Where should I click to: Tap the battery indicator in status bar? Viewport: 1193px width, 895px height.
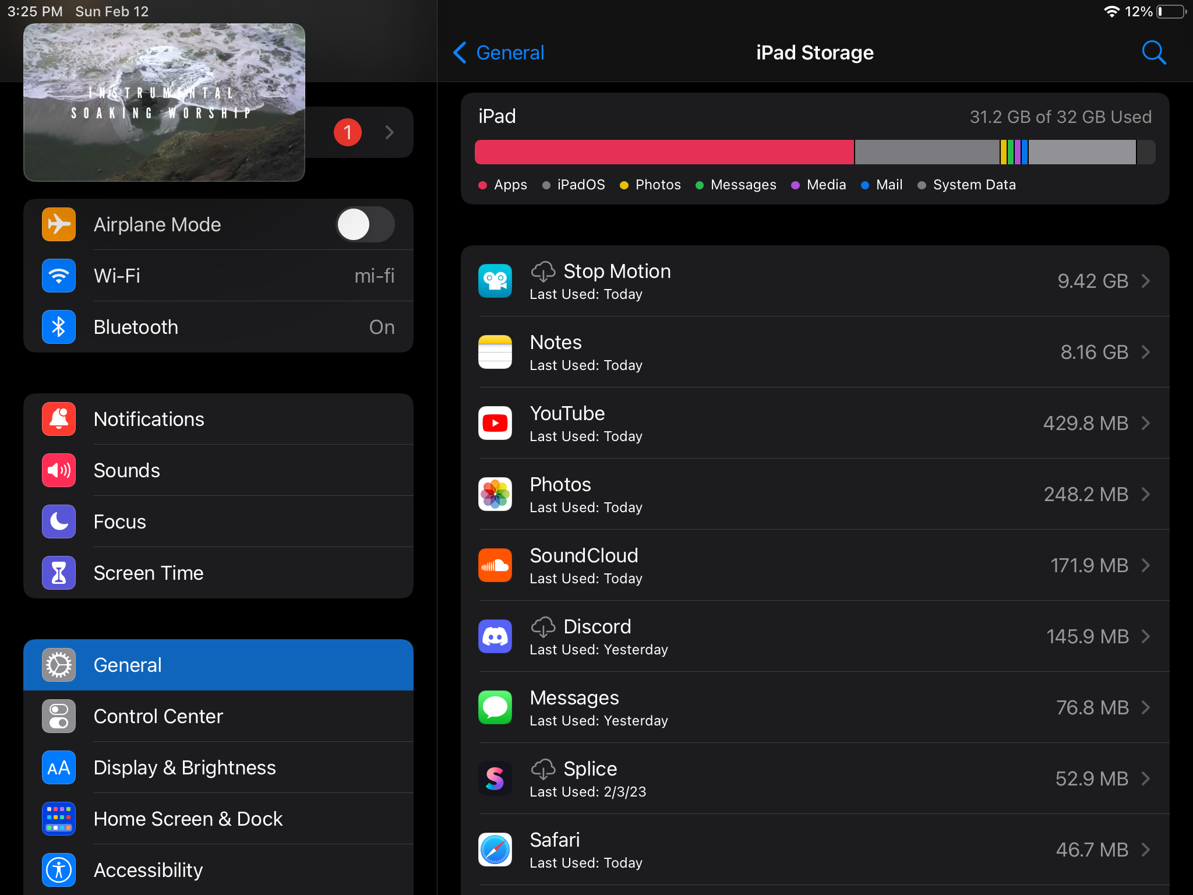1171,12
